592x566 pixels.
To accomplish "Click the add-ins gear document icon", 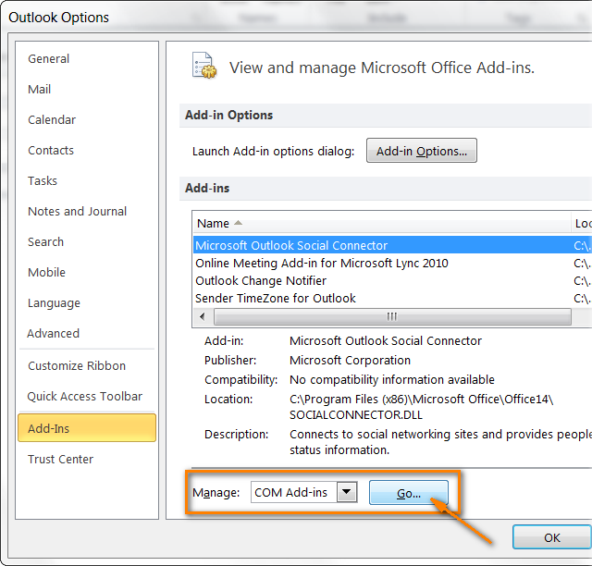I will [x=203, y=67].
